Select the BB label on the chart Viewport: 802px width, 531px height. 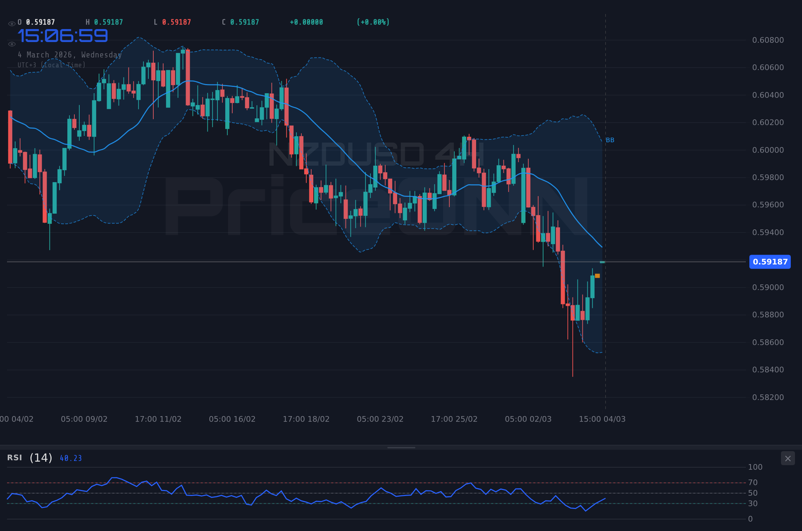coord(610,140)
